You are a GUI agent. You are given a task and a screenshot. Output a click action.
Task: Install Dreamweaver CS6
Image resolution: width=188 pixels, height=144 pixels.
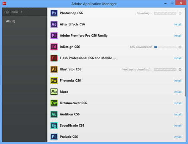click(177, 103)
